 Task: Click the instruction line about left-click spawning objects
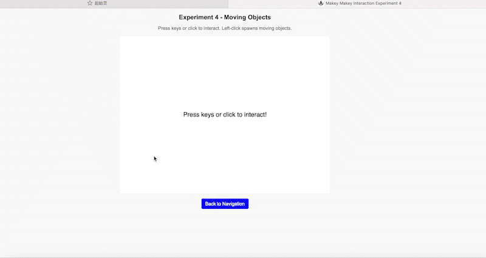(225, 28)
